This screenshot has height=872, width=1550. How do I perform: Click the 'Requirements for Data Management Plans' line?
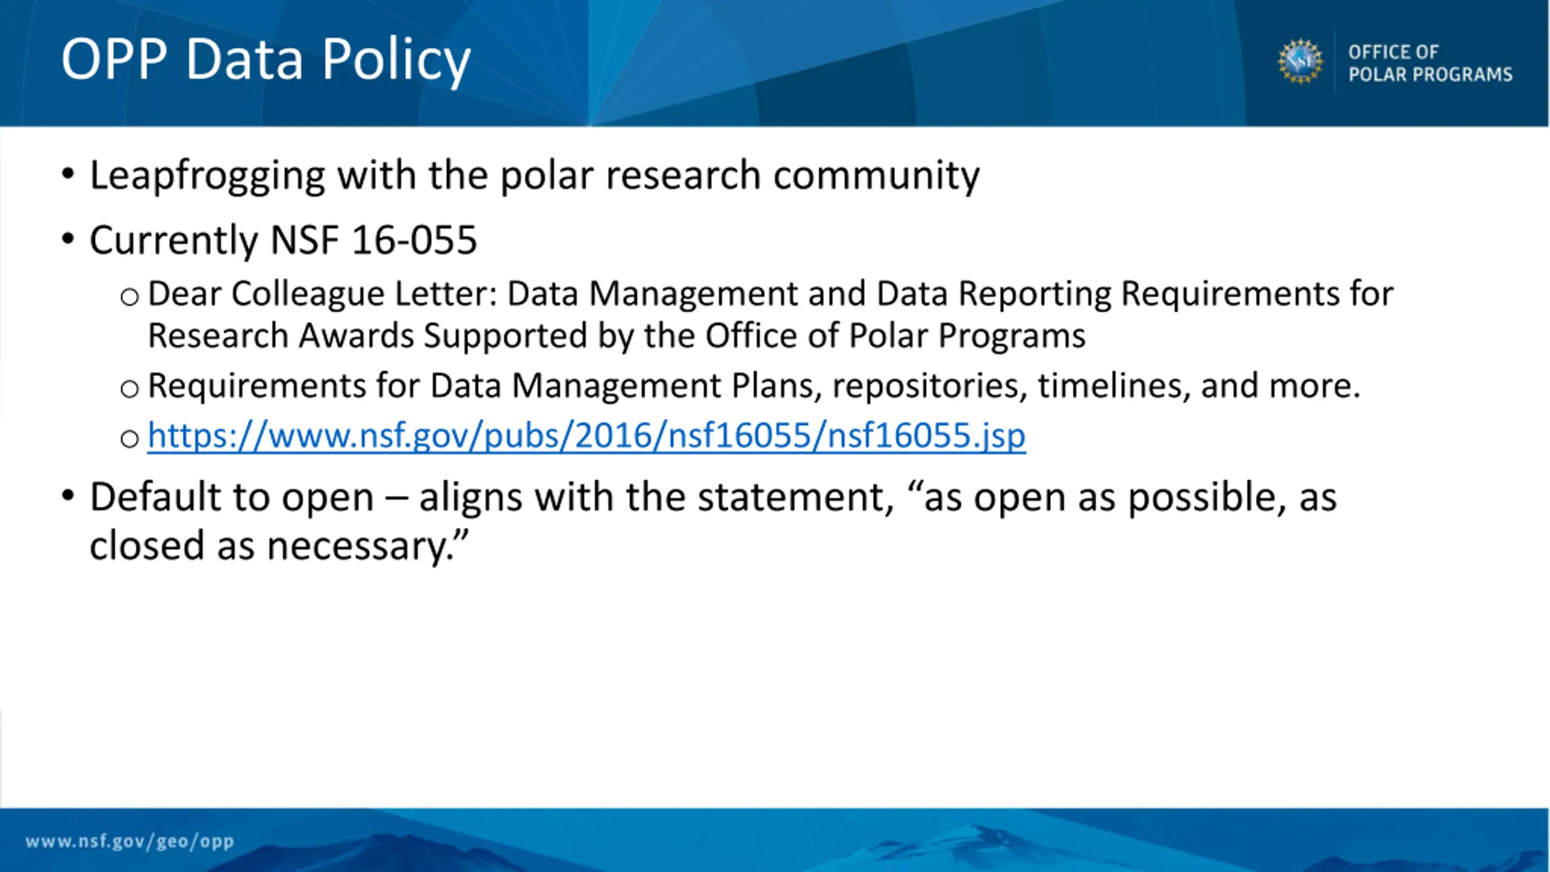tap(754, 386)
